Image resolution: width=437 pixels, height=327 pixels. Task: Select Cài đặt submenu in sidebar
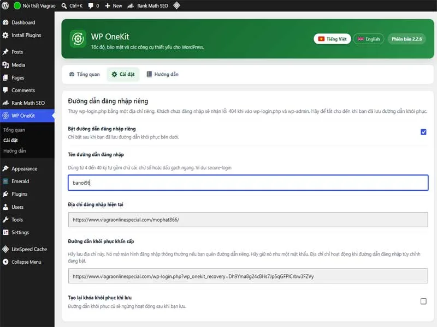point(10,140)
